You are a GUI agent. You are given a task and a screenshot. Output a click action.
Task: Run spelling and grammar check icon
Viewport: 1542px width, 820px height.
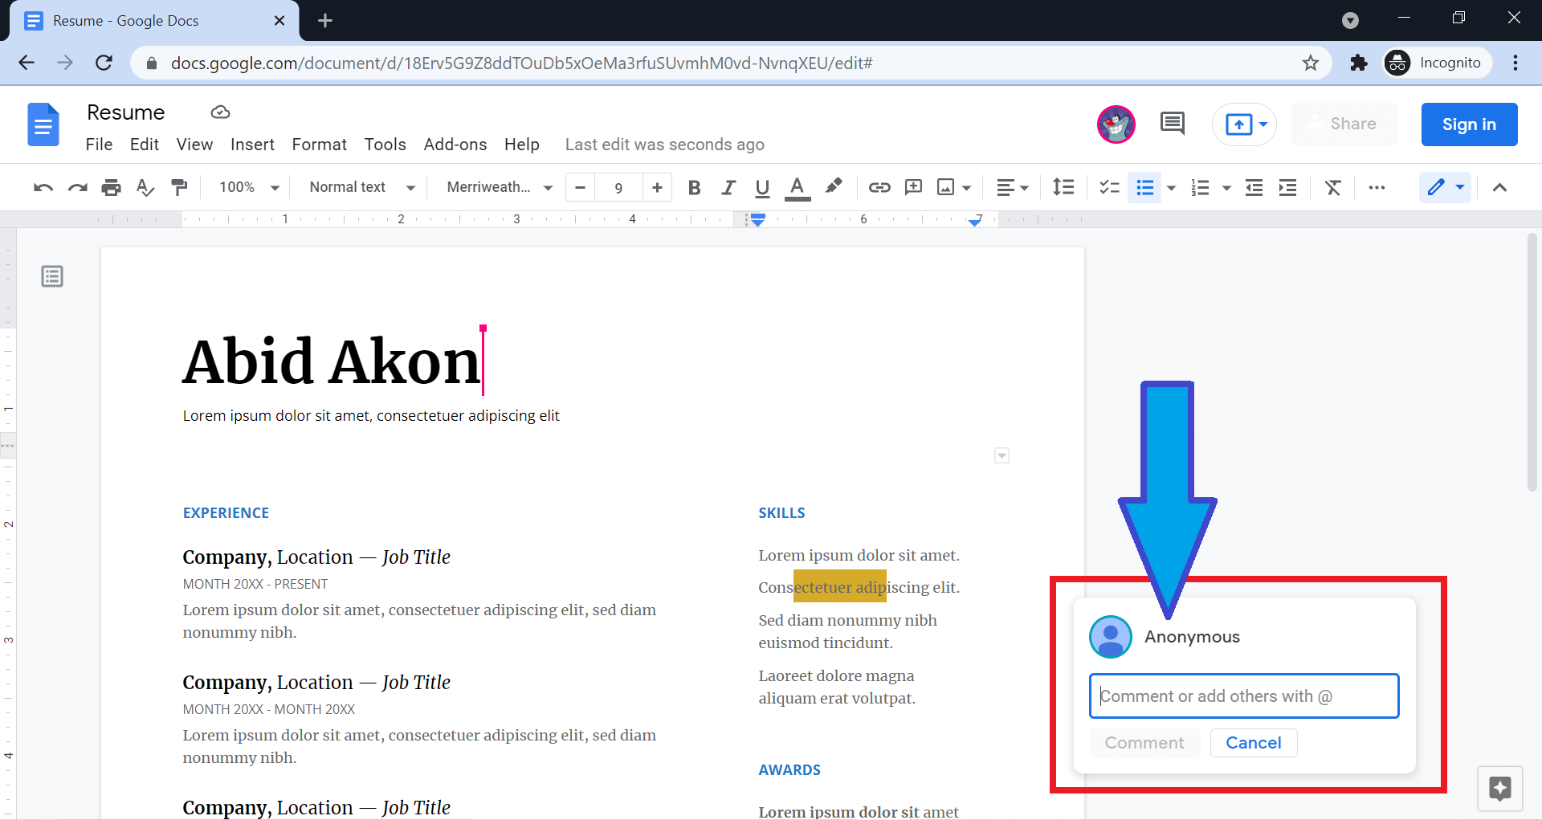145,188
